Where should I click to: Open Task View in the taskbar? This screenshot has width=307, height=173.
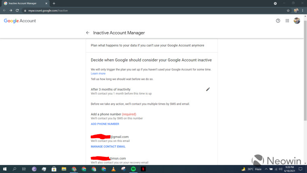tap(24, 169)
